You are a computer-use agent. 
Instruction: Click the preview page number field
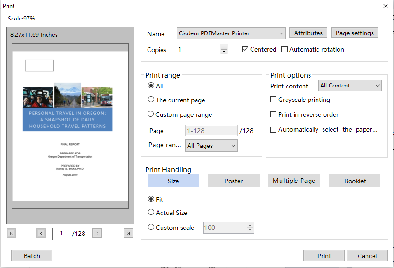(x=61, y=234)
